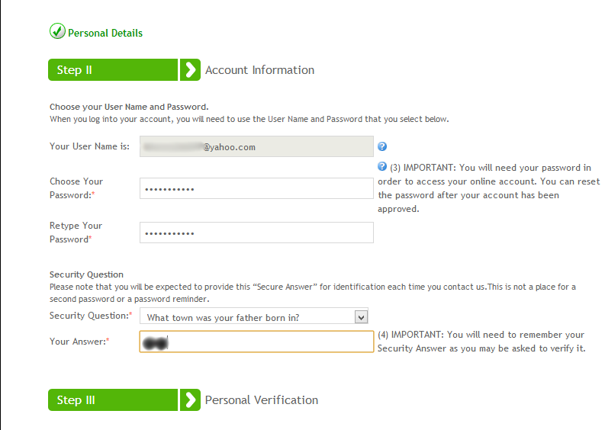The image size is (605, 430).
Task: Click the Security Question dropdown arrow button
Action: (x=361, y=317)
